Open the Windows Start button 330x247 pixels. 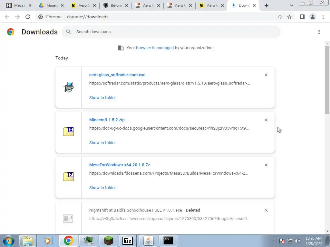(x=8, y=241)
